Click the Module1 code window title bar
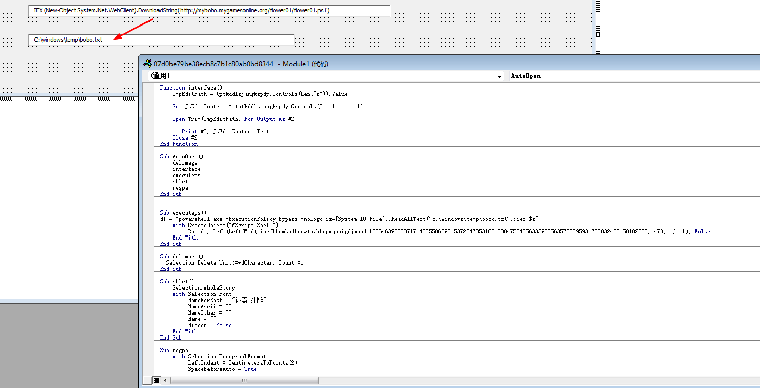This screenshot has width=760, height=388. (x=449, y=64)
